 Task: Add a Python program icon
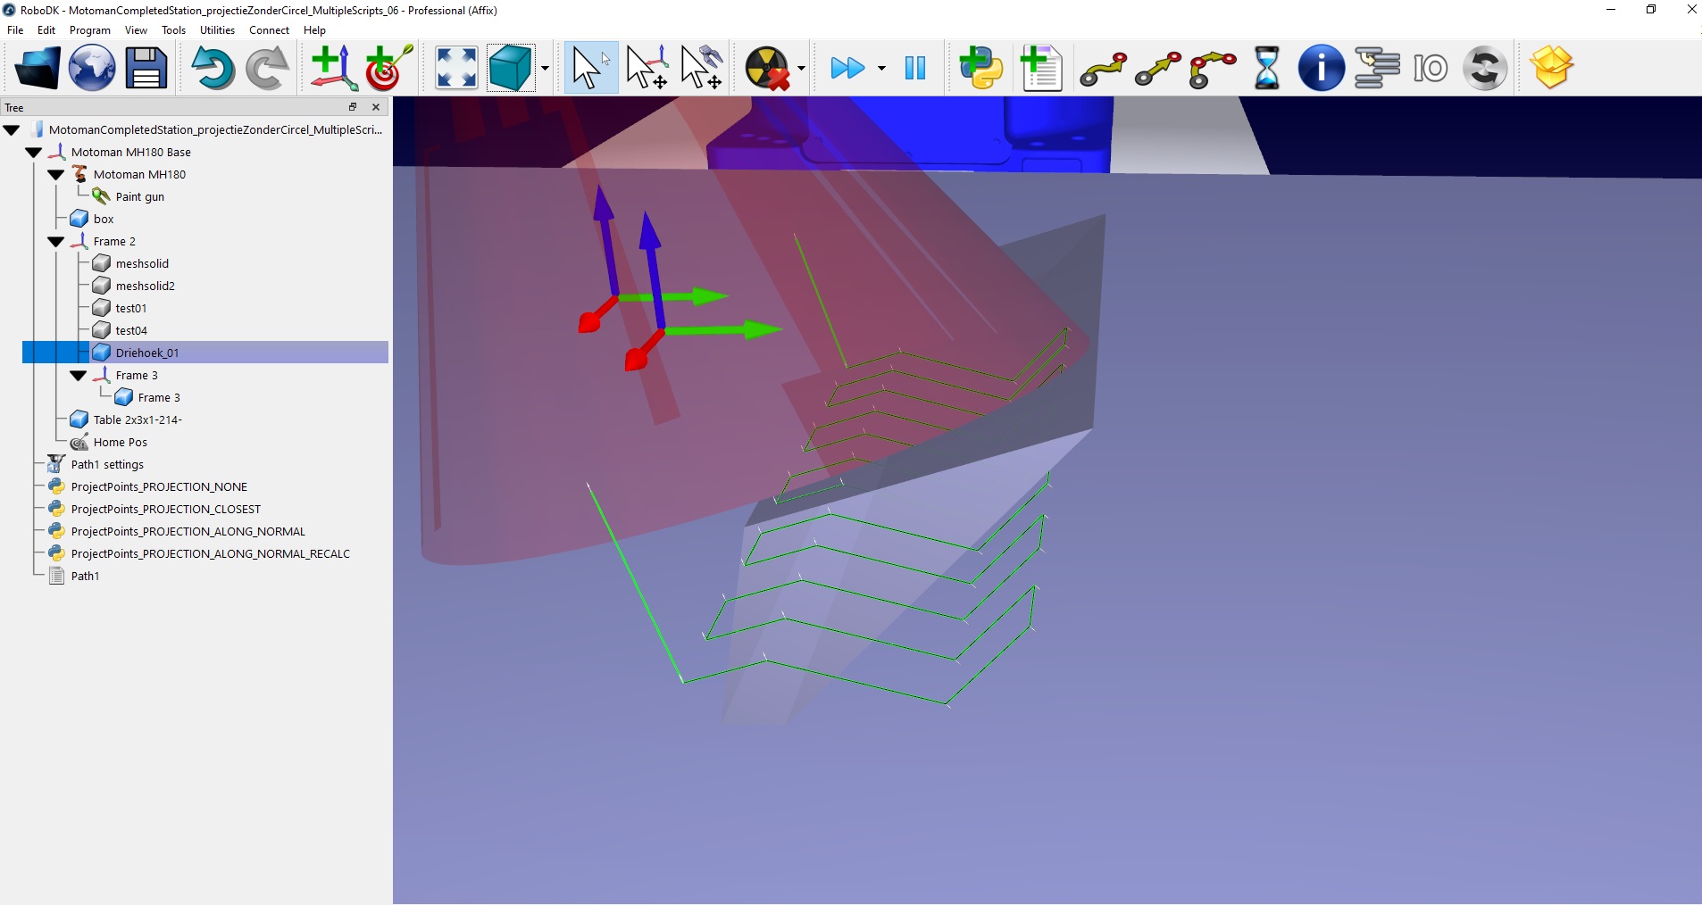(x=980, y=68)
